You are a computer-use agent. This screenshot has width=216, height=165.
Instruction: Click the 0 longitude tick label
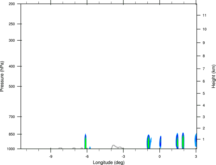(160, 156)
